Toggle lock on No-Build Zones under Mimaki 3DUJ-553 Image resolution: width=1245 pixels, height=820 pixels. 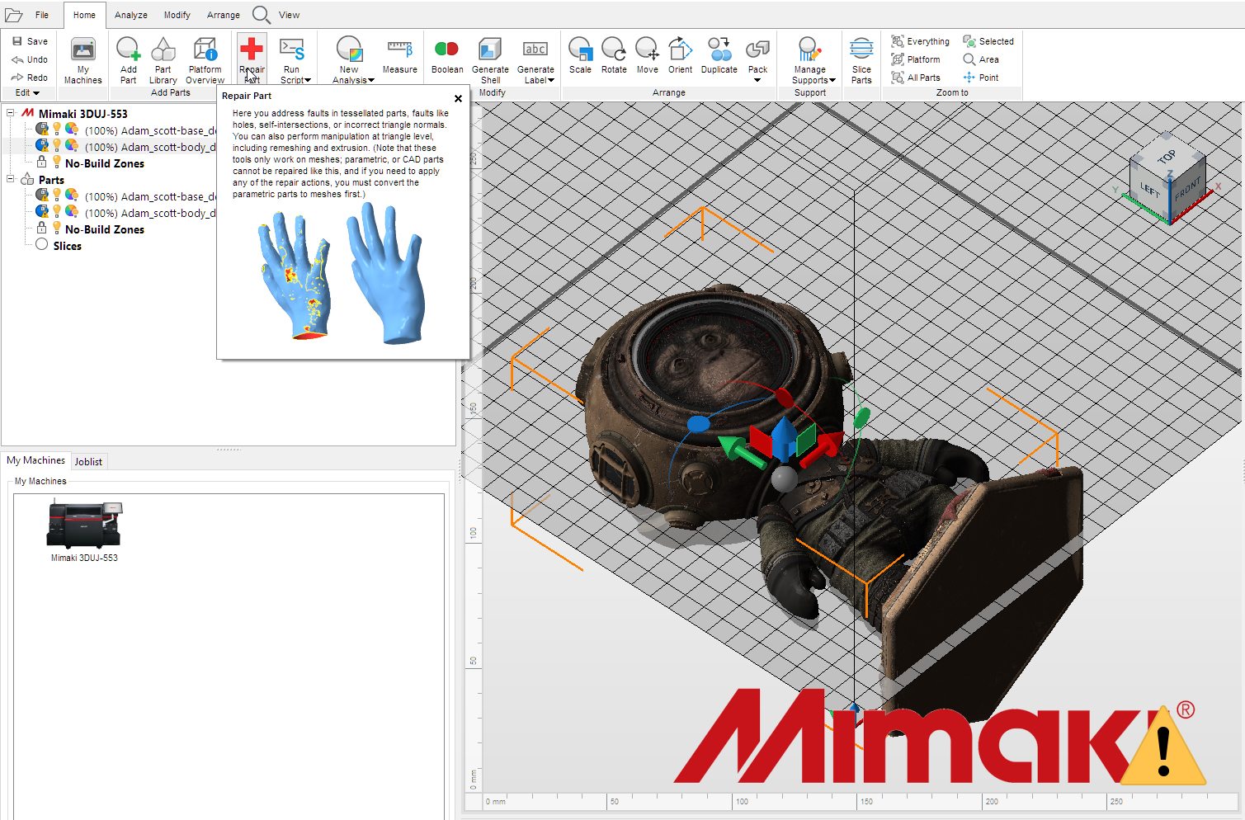(41, 162)
